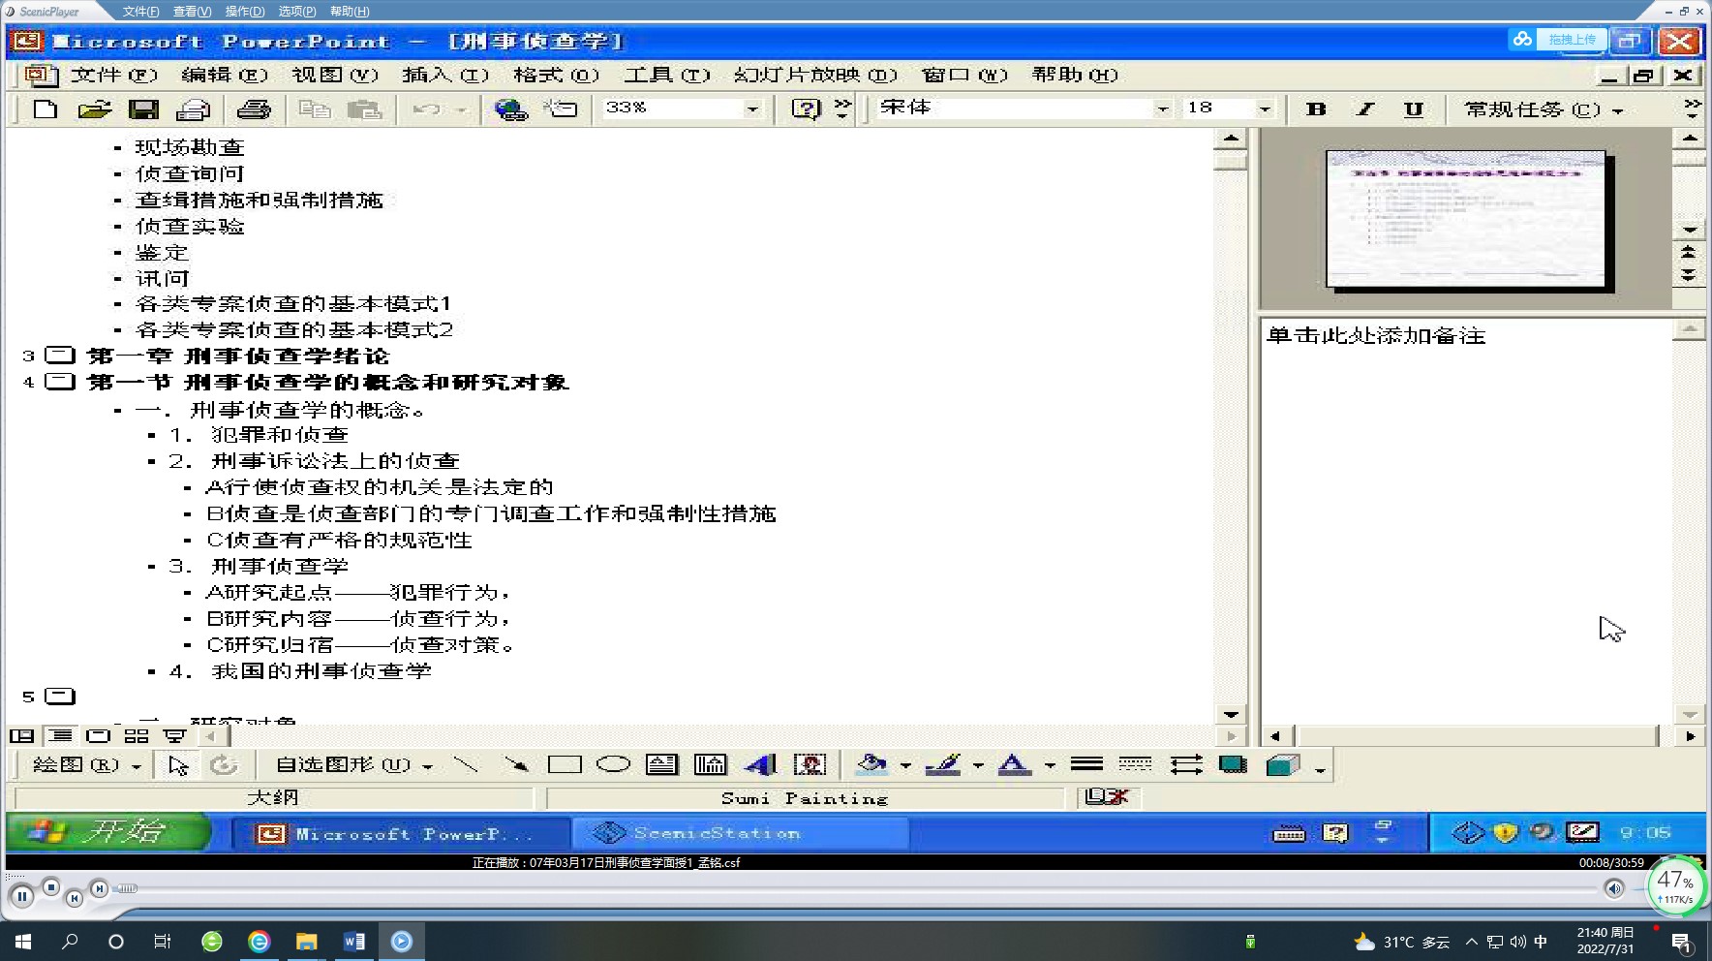
Task: Toggle Italic formatting button
Action: 1365,109
